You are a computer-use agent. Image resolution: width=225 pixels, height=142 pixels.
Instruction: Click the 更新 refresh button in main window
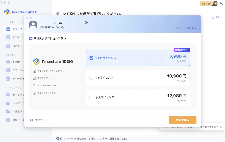[x=215, y=17]
